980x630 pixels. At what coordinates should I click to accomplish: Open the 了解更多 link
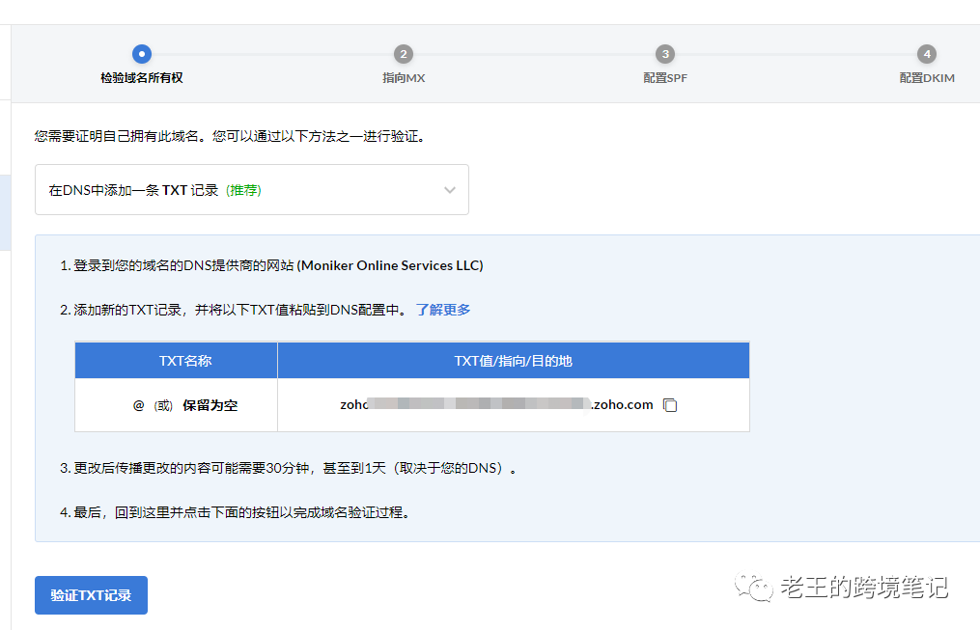[443, 310]
